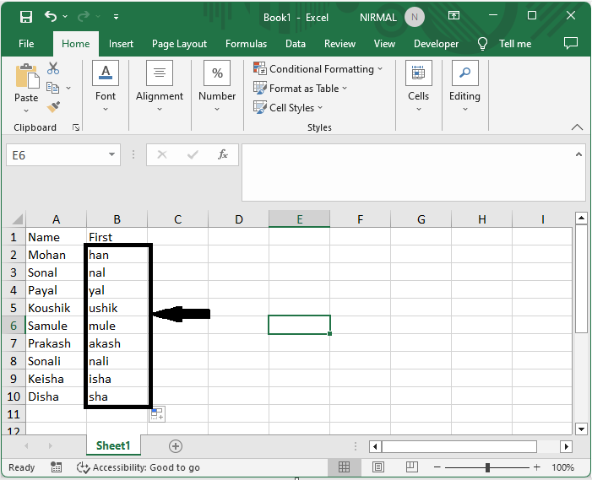Click the NIRMAL account avatar
This screenshot has height=480, width=592.
click(x=414, y=18)
